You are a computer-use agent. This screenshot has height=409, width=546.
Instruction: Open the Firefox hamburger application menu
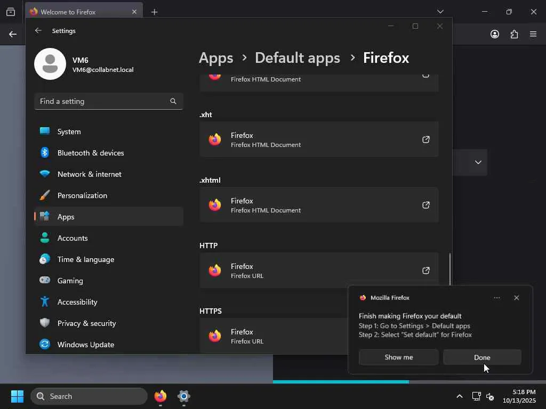coord(533,34)
